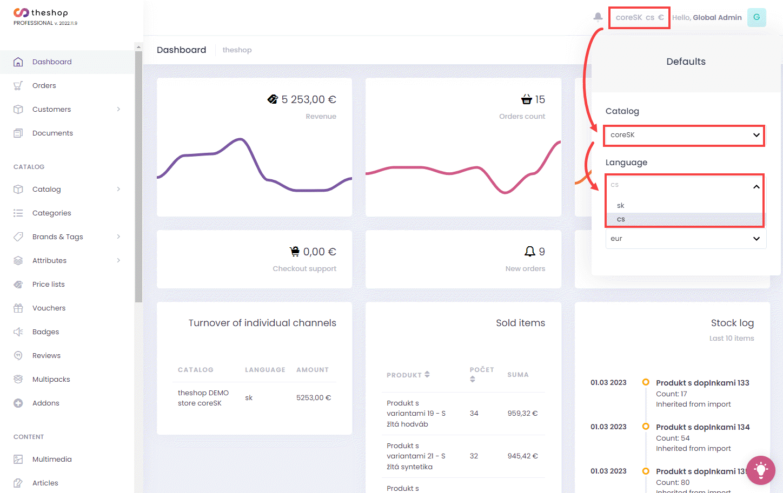Click the Badges megaphone icon
This screenshot has width=783, height=493.
pyautogui.click(x=18, y=332)
